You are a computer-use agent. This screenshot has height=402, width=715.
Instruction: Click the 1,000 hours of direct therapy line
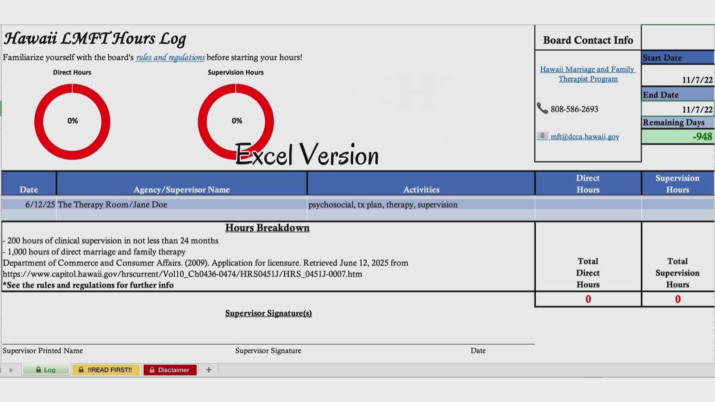94,252
